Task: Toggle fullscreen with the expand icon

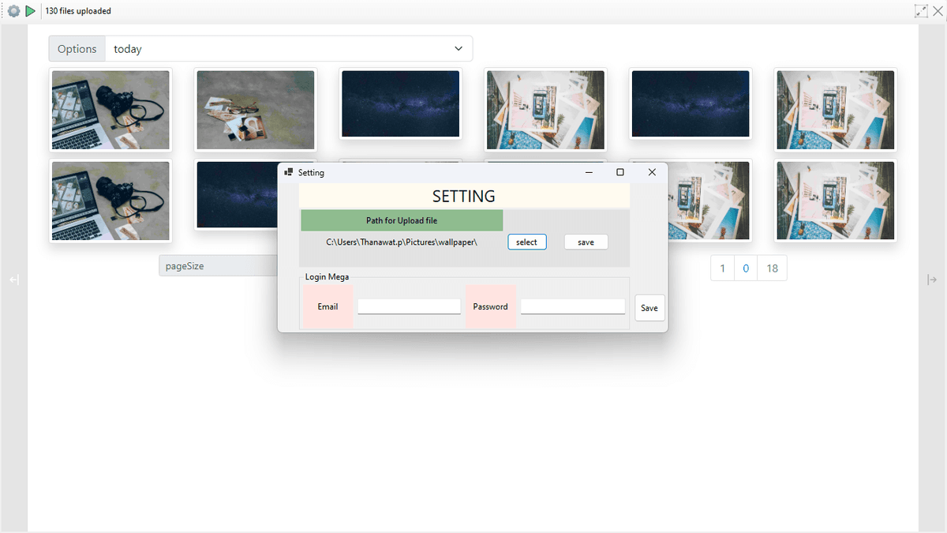Action: click(921, 11)
